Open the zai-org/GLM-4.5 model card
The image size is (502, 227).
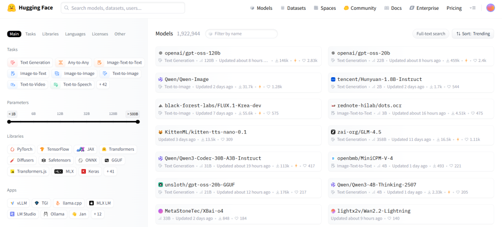click(x=411, y=135)
